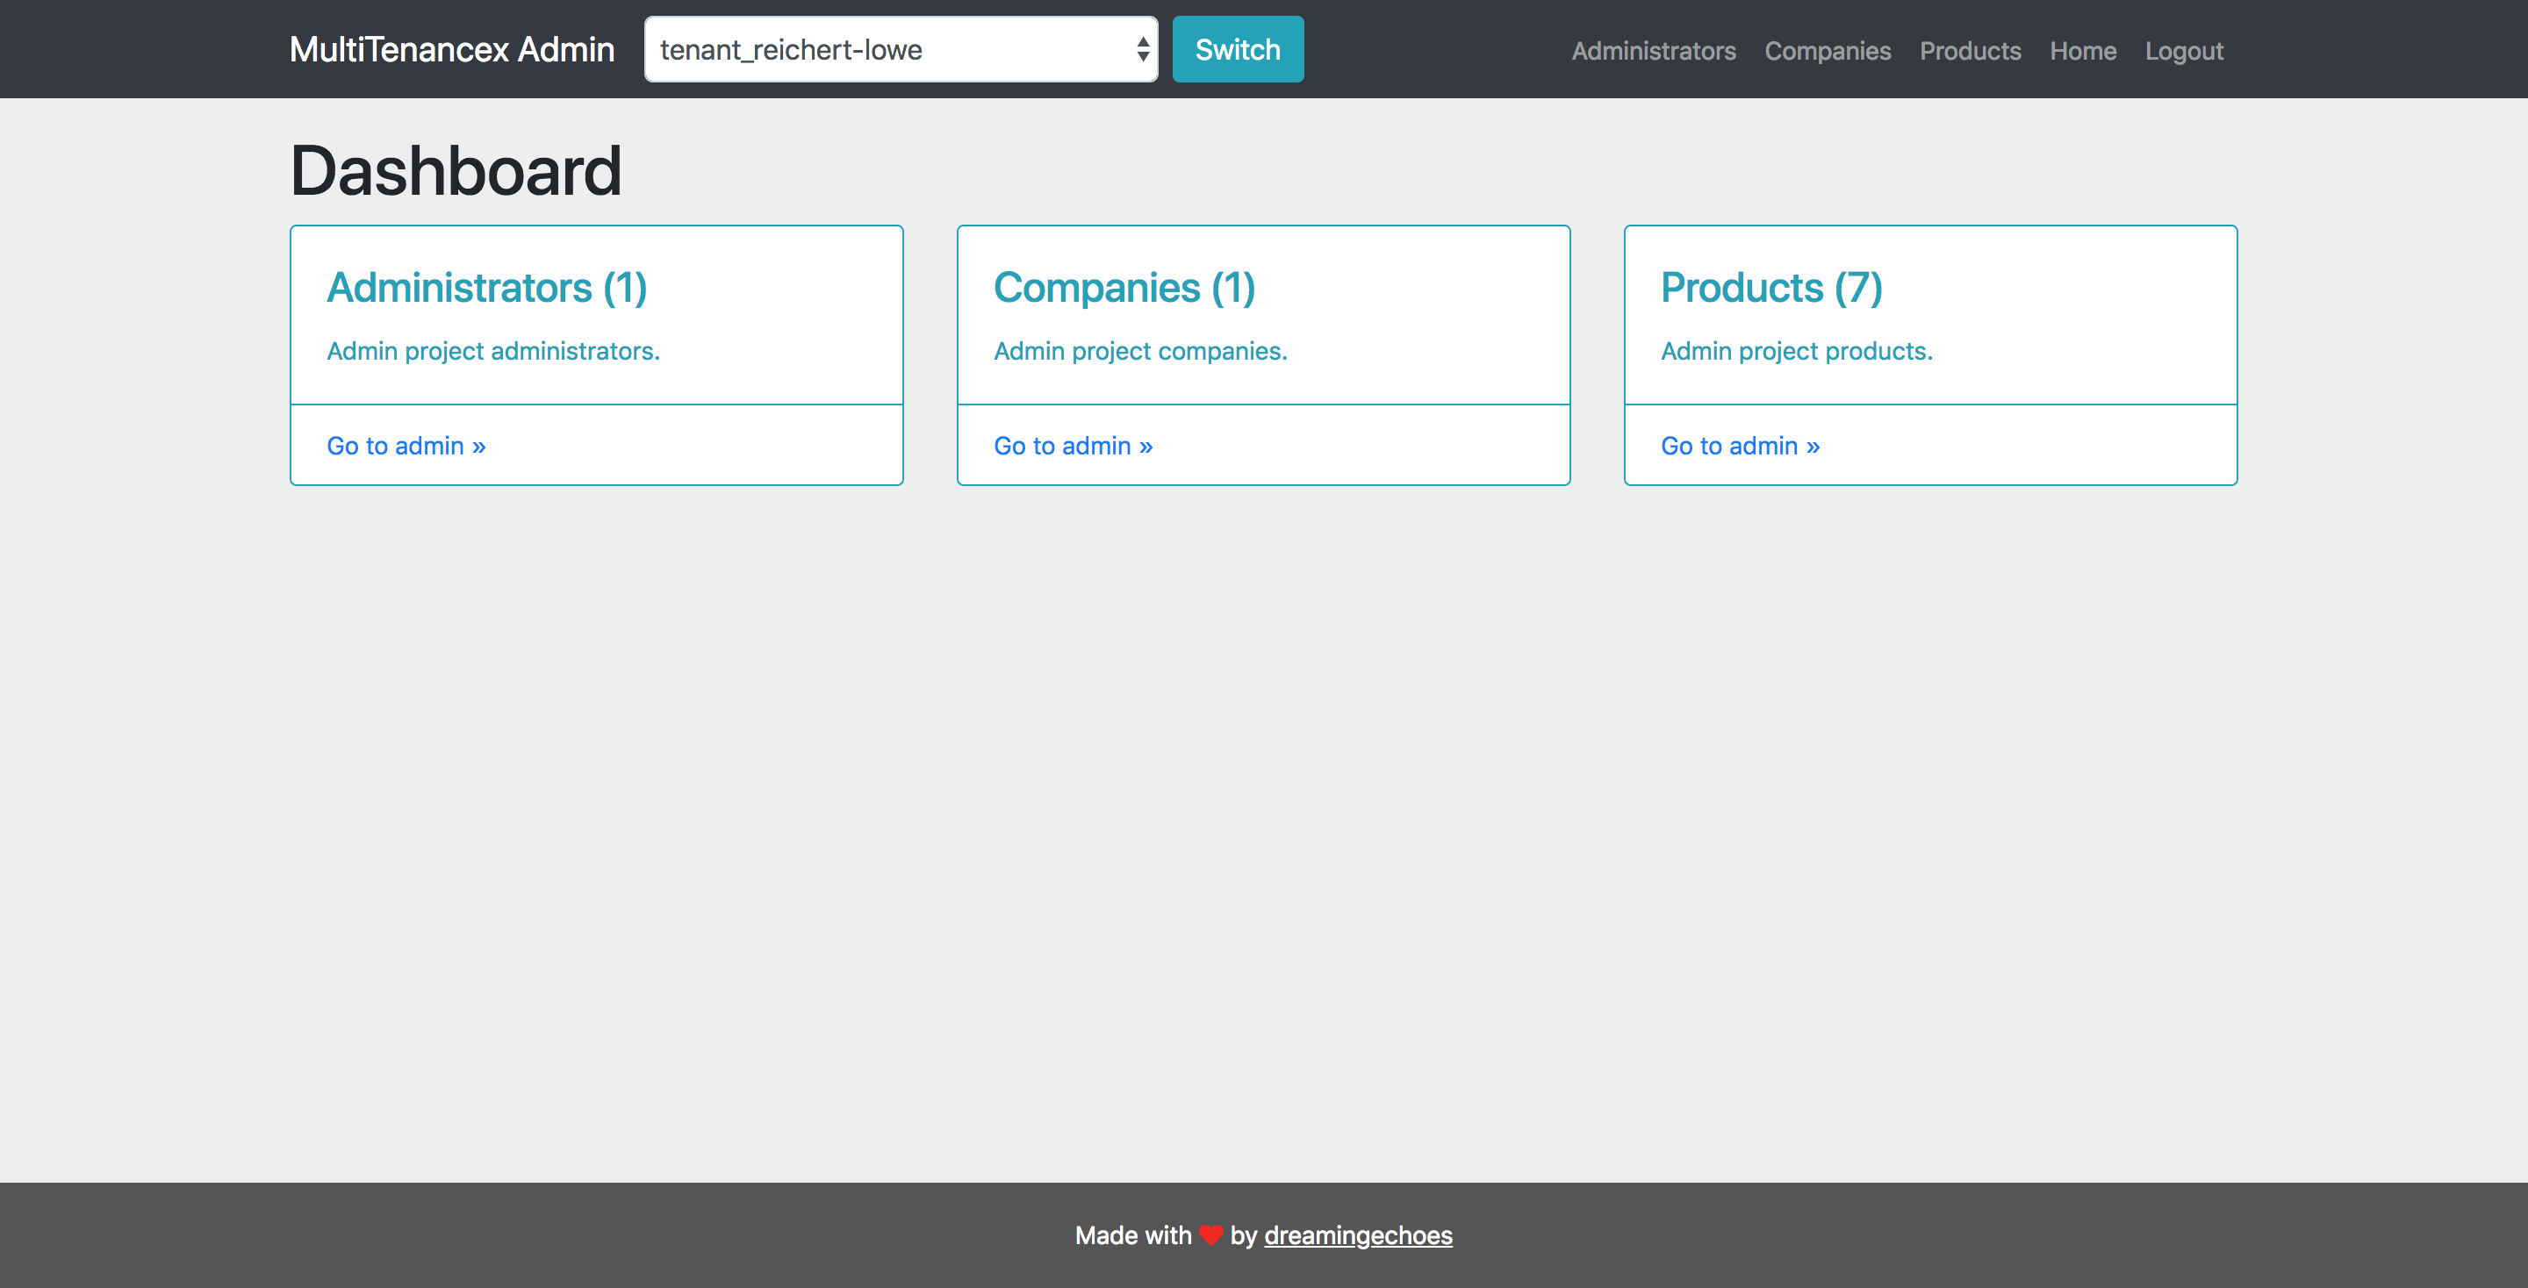2528x1288 pixels.
Task: Click the Dashboard page heading
Action: click(x=456, y=171)
